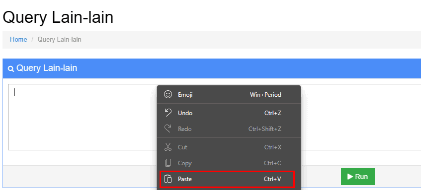Select Cut in the context menu
Viewport: 421px width, 190px height.
229,147
